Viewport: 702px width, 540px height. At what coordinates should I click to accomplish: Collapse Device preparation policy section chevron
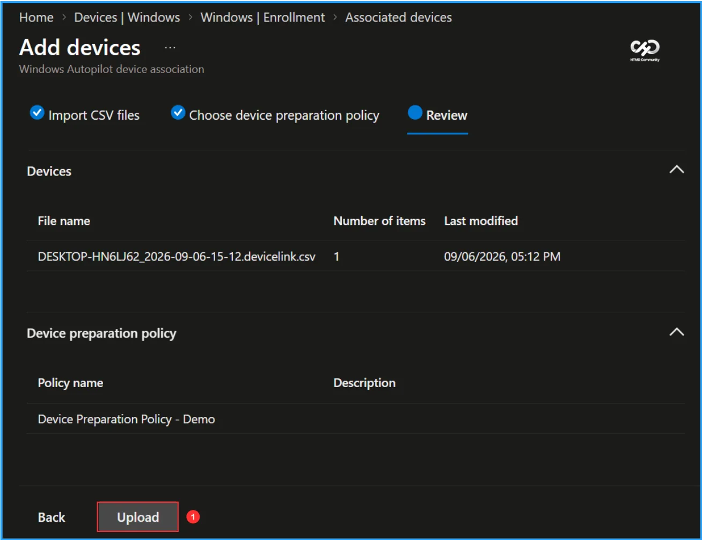coord(677,332)
